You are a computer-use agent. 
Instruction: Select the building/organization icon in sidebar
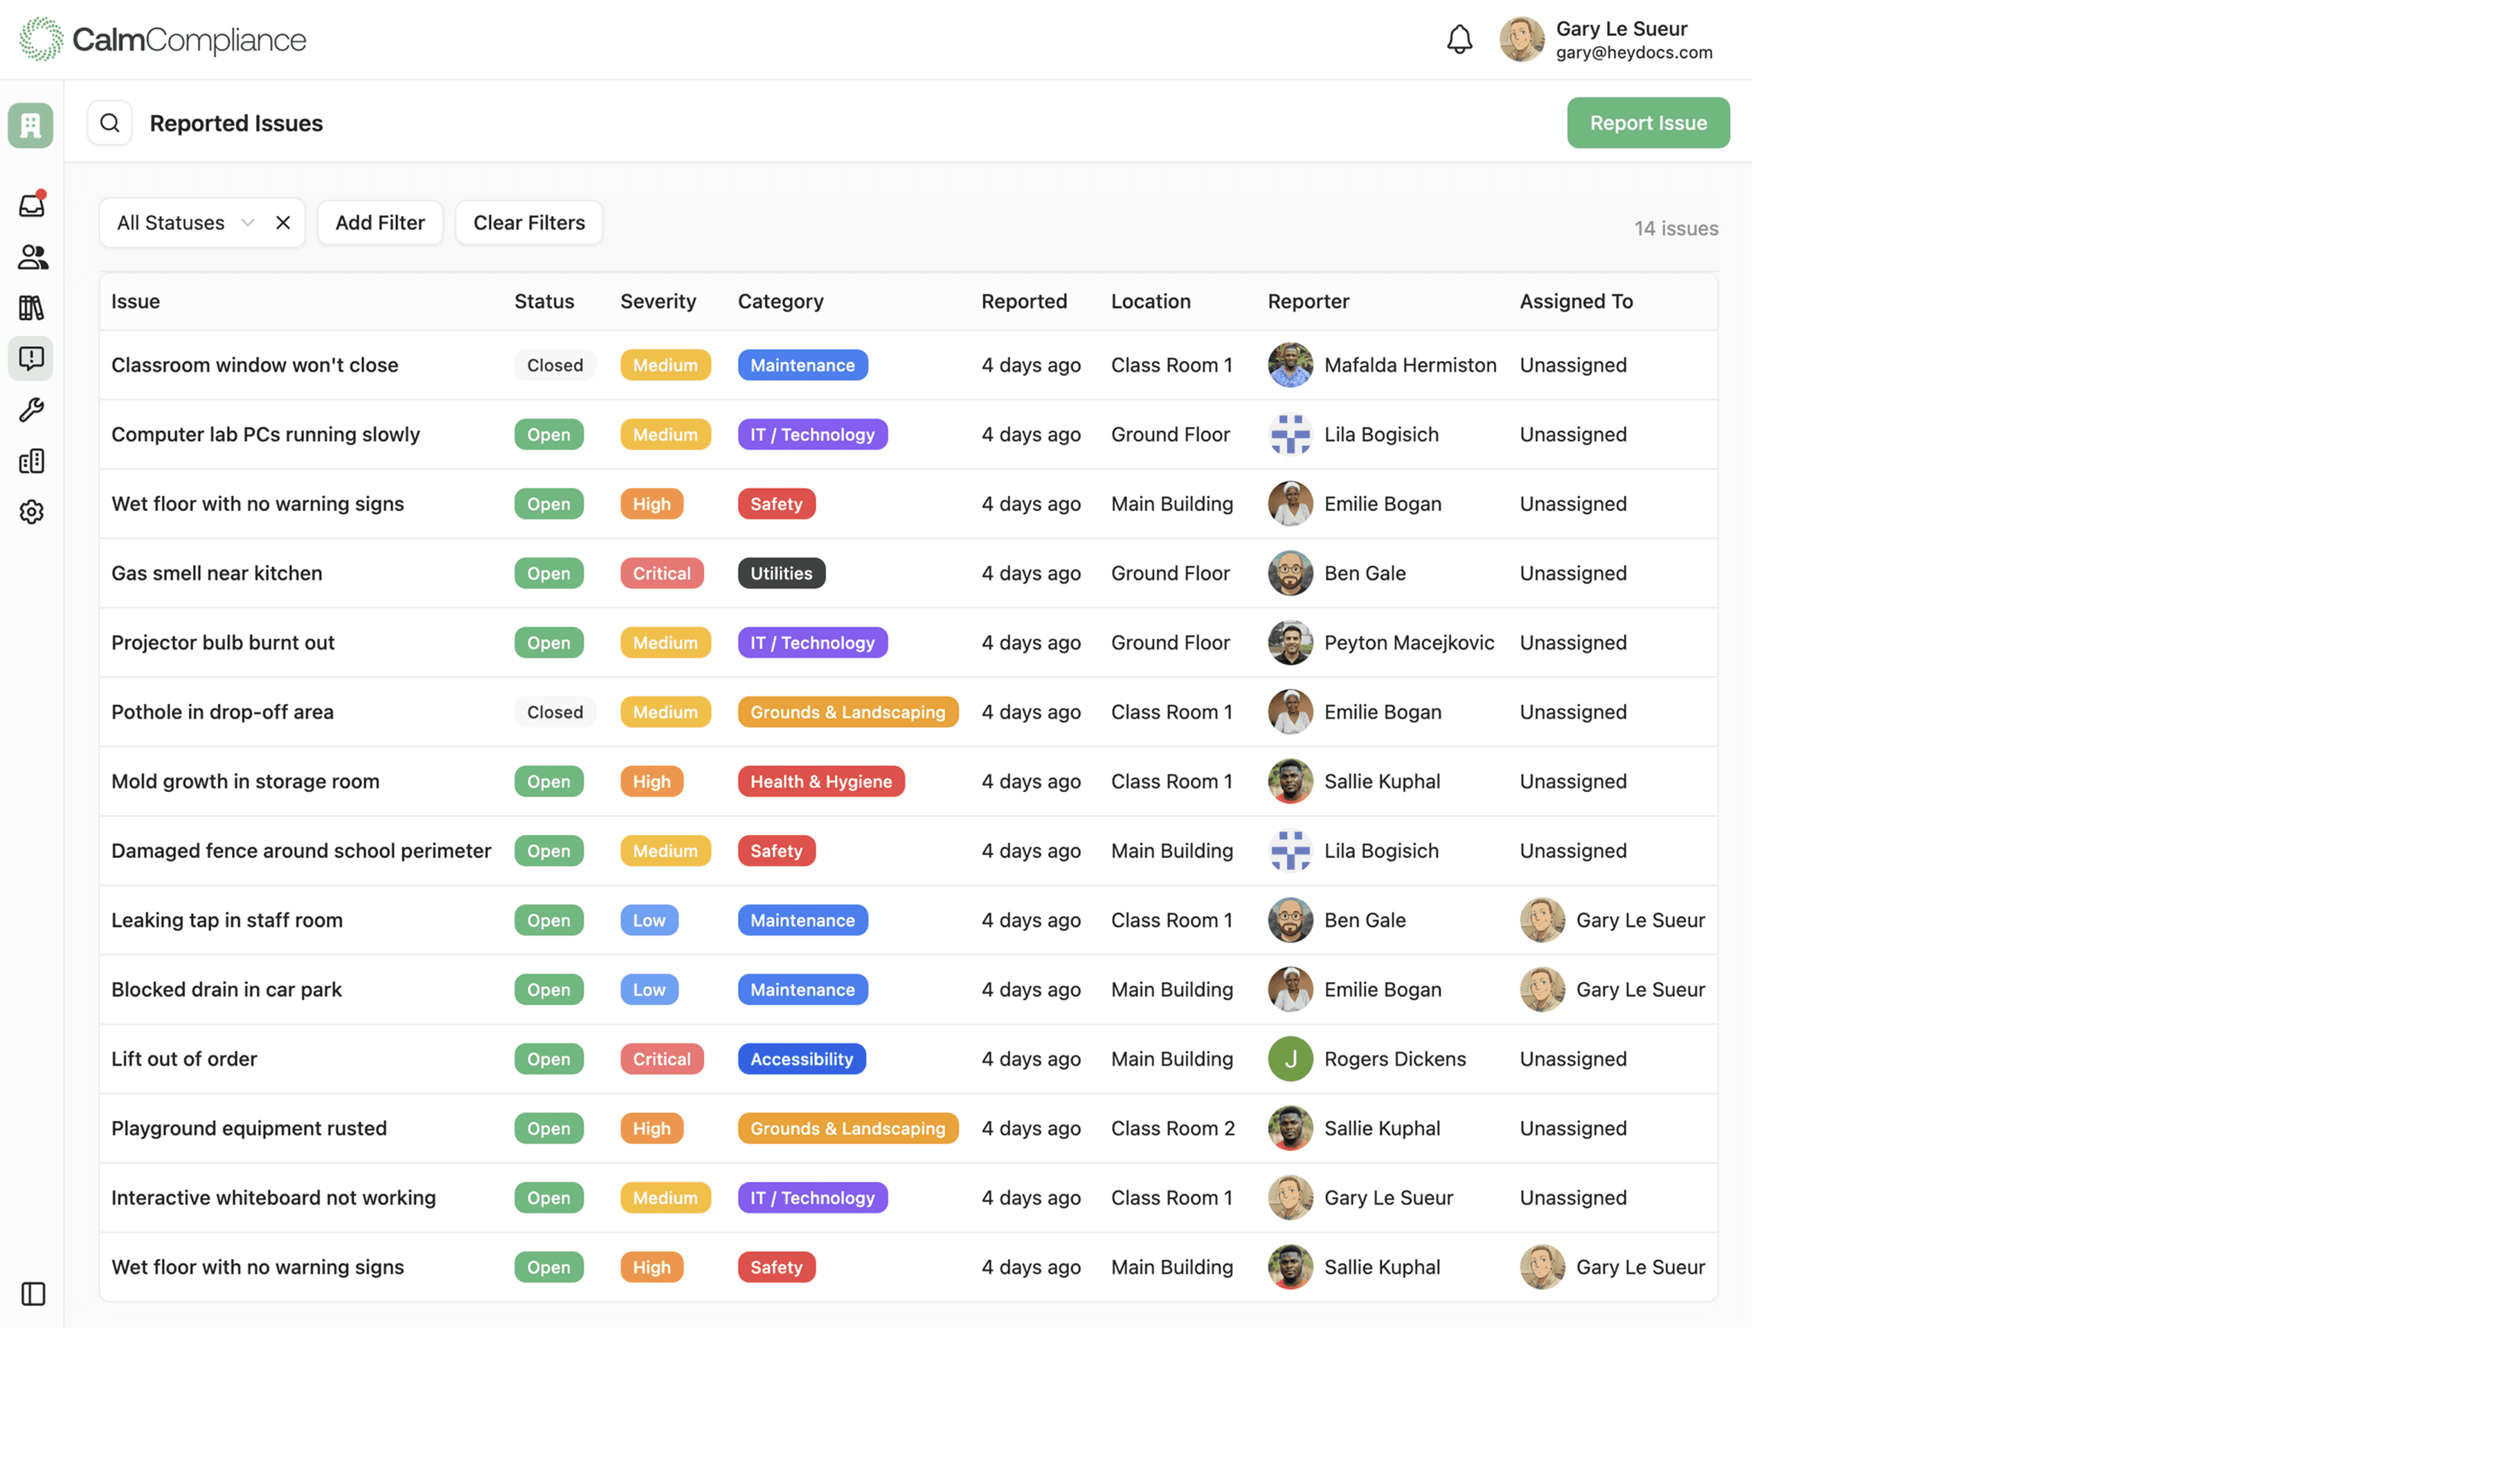(31, 124)
